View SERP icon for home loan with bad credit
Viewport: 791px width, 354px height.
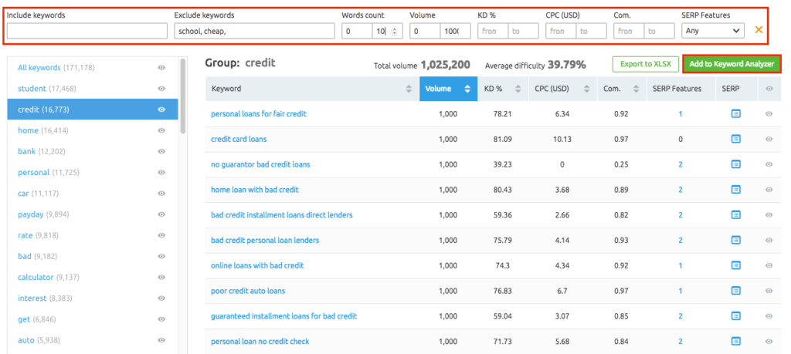click(x=735, y=190)
